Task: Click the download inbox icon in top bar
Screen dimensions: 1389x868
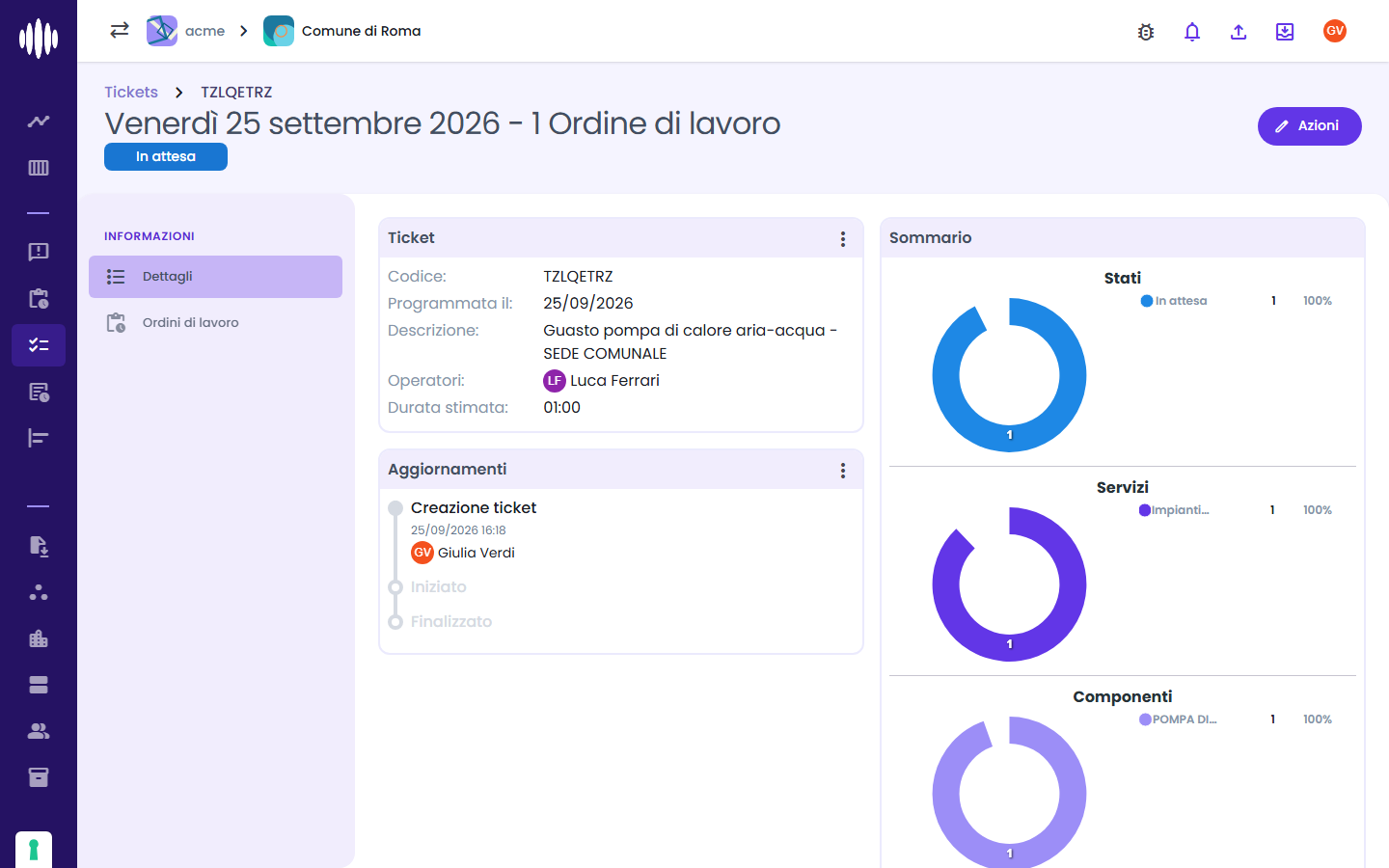Action: 1285,32
